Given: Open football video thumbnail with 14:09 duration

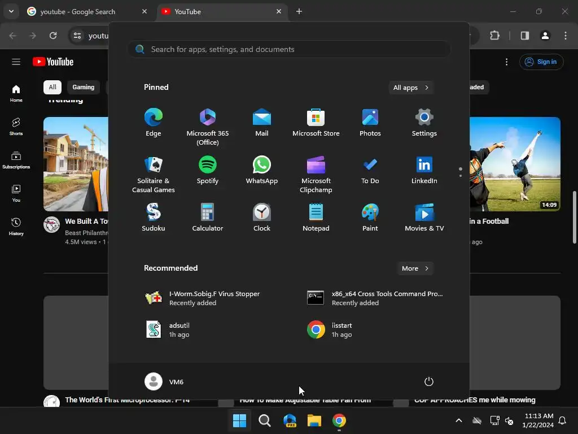Looking at the screenshot, I should (x=515, y=164).
